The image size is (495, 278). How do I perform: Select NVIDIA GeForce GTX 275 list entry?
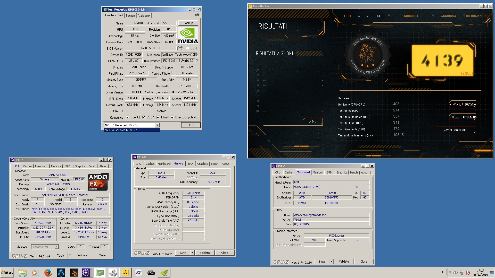[132, 130]
